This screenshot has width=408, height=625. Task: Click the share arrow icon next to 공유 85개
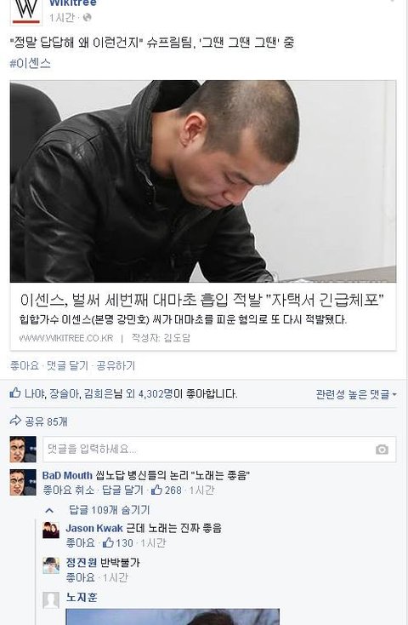[15, 421]
